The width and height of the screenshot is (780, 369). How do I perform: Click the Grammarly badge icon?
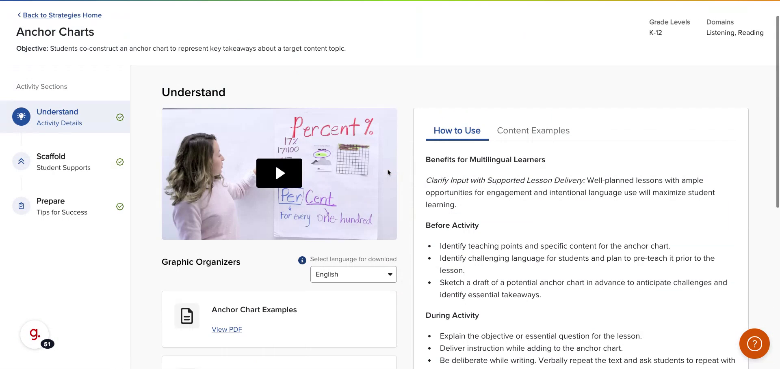(35, 335)
